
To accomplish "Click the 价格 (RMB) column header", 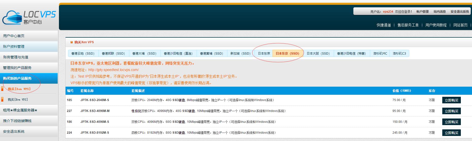I will click(x=402, y=91).
